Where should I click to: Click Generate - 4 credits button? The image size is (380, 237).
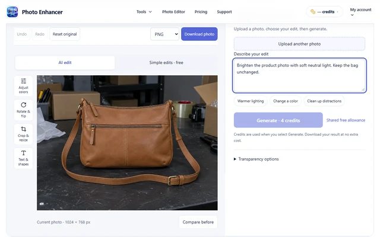pos(278,120)
